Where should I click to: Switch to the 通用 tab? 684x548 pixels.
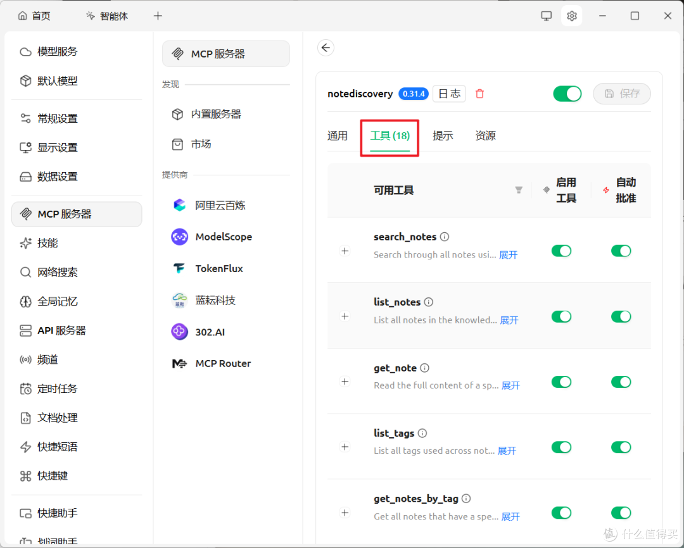(337, 136)
